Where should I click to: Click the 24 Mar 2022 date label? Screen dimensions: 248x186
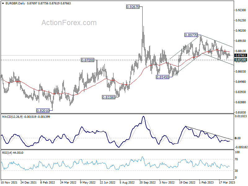click(68, 183)
